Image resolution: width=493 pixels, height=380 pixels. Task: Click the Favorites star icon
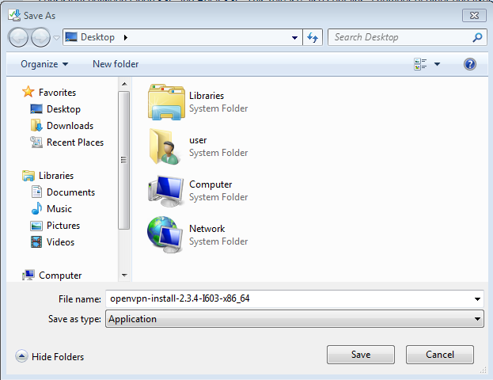coord(28,92)
